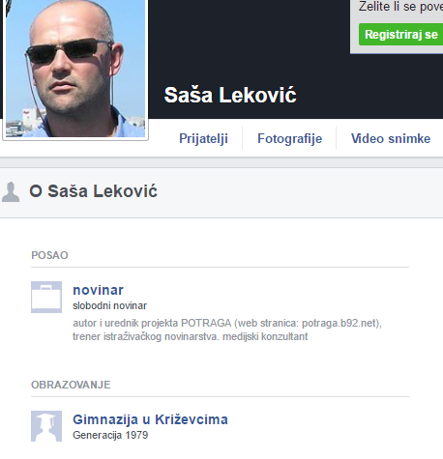Click the Želite li se prompt text
The width and height of the screenshot is (443, 459).
400,7
